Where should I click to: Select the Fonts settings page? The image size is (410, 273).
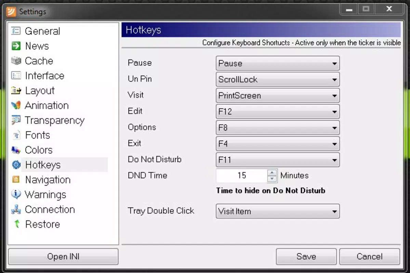click(37, 135)
